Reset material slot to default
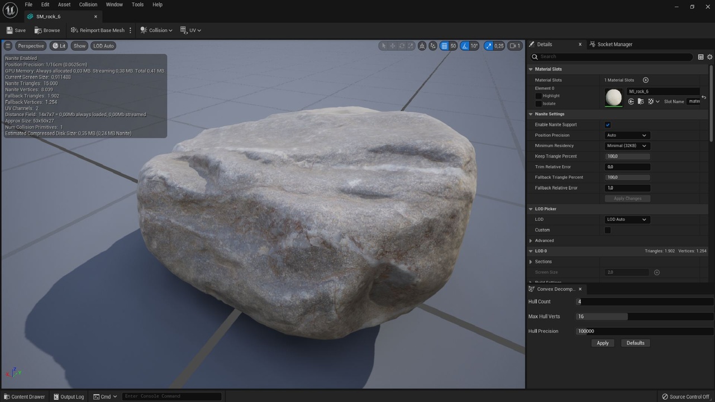The image size is (715, 402). pyautogui.click(x=704, y=97)
